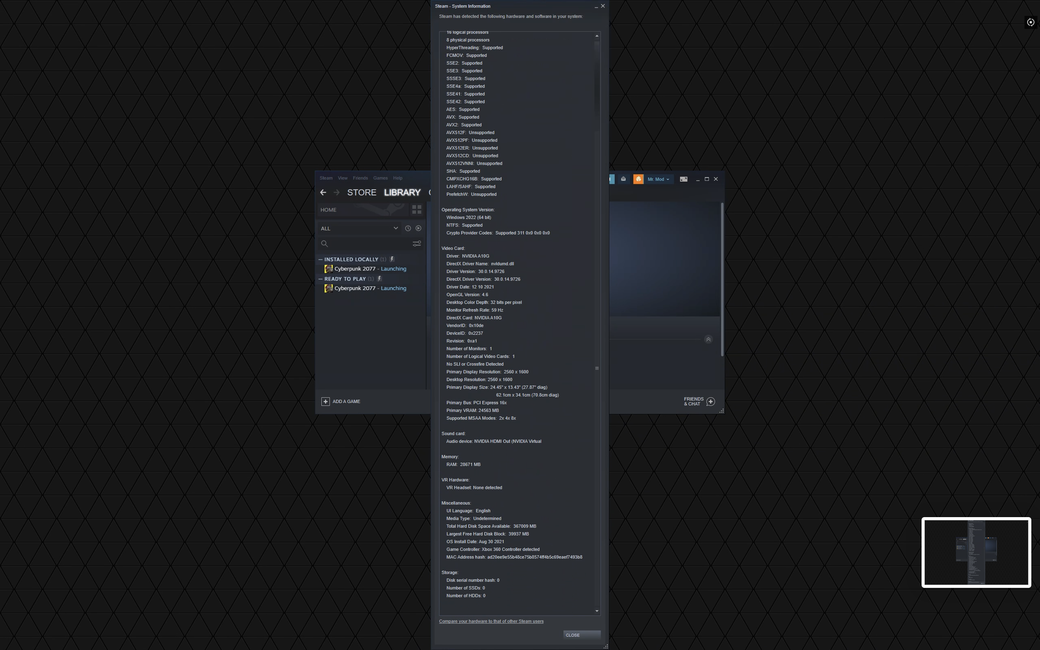Image resolution: width=1040 pixels, height=650 pixels.
Task: Click lightning icon beside Installed Locally
Action: point(392,259)
